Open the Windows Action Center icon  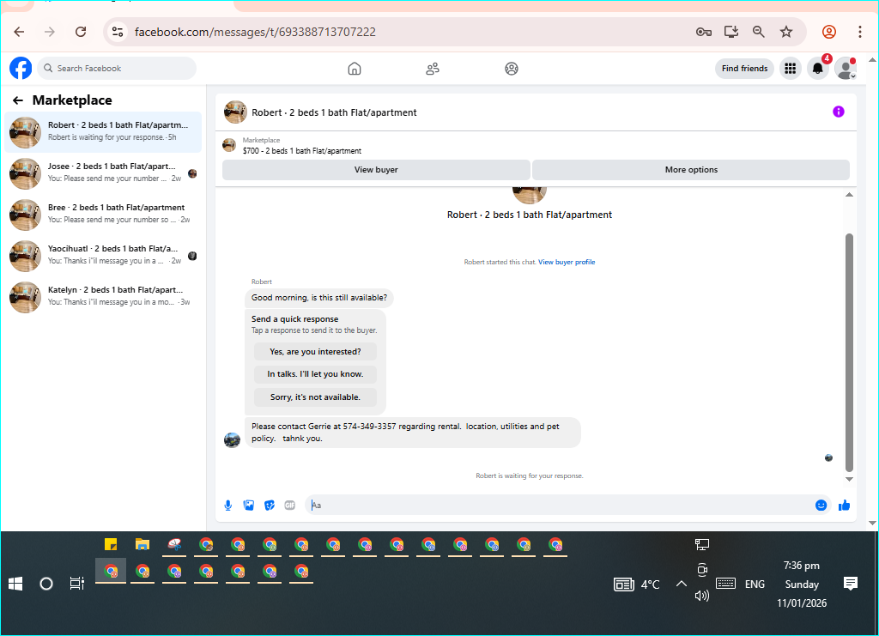[851, 584]
